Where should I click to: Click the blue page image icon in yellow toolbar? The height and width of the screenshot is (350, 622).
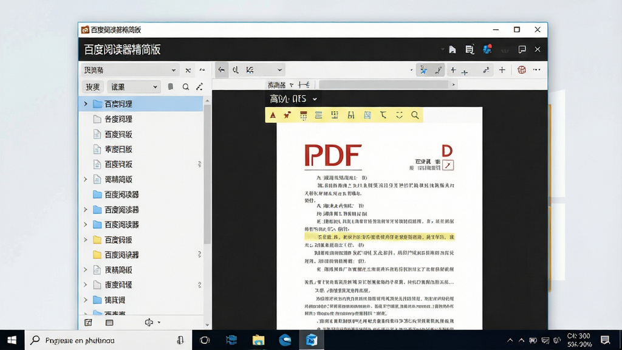pyautogui.click(x=367, y=115)
